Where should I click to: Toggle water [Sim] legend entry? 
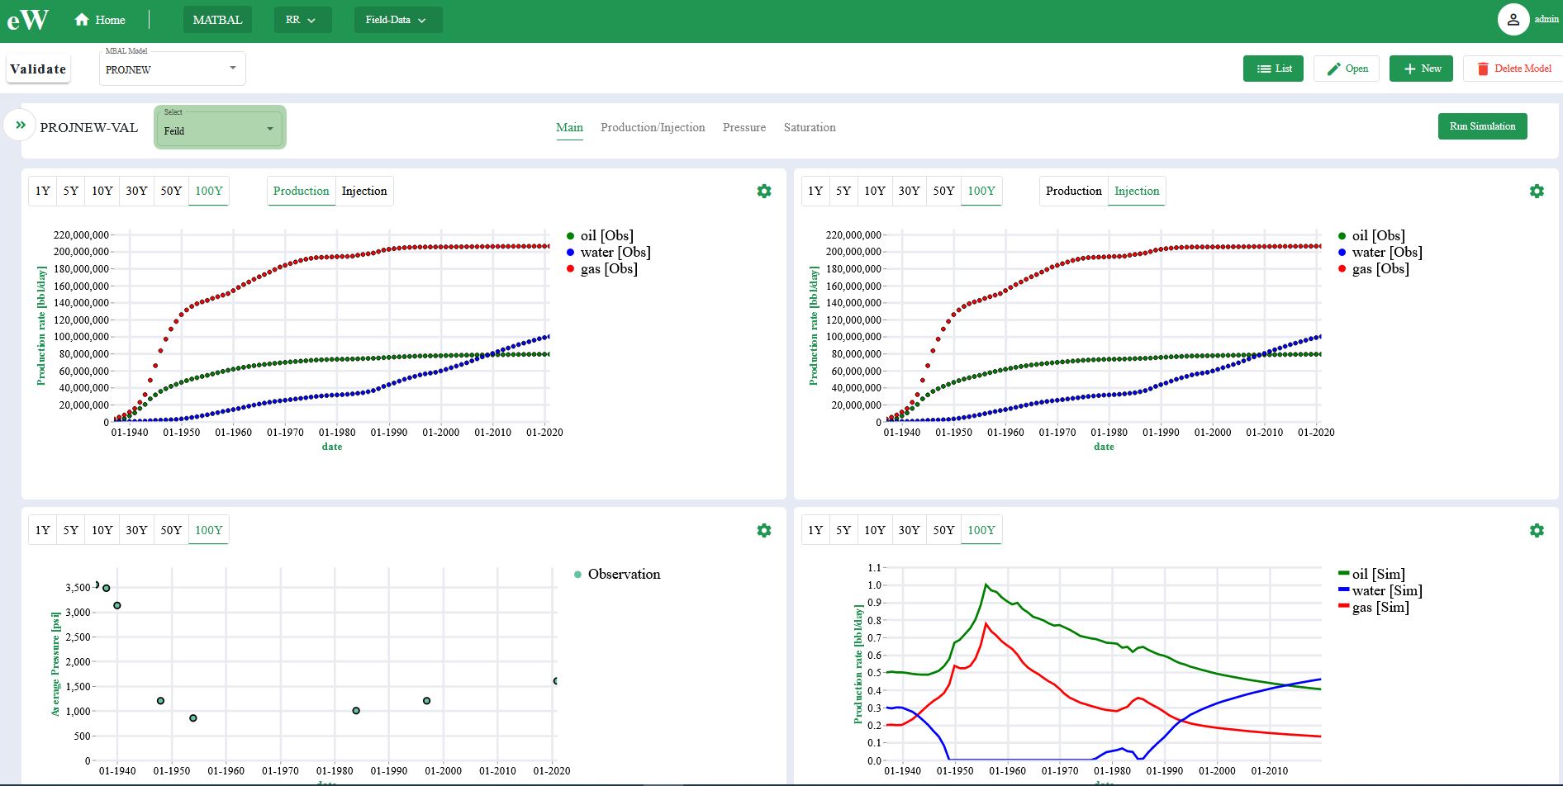(1380, 590)
